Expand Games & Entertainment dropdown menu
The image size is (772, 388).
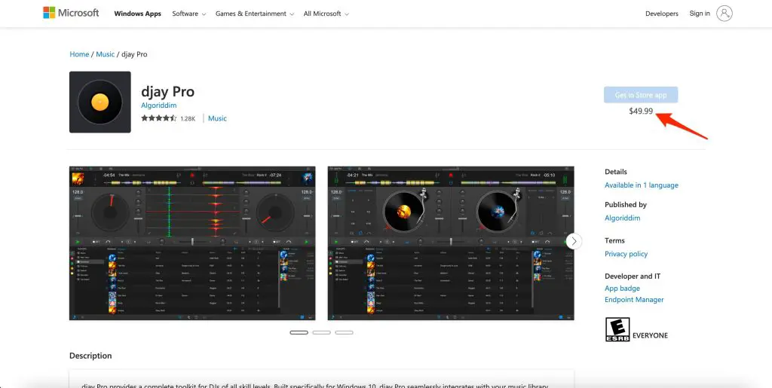click(x=255, y=14)
